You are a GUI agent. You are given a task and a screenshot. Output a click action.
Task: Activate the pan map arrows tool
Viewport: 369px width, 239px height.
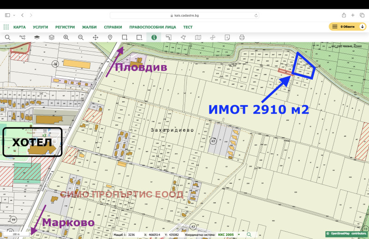(x=95, y=37)
